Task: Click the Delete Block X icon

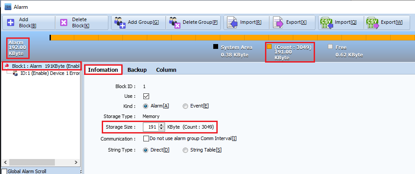Action: click(x=64, y=22)
